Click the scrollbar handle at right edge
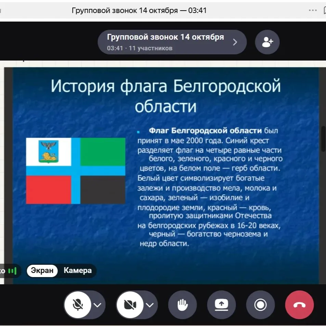The width and height of the screenshot is (326, 326). (324, 139)
